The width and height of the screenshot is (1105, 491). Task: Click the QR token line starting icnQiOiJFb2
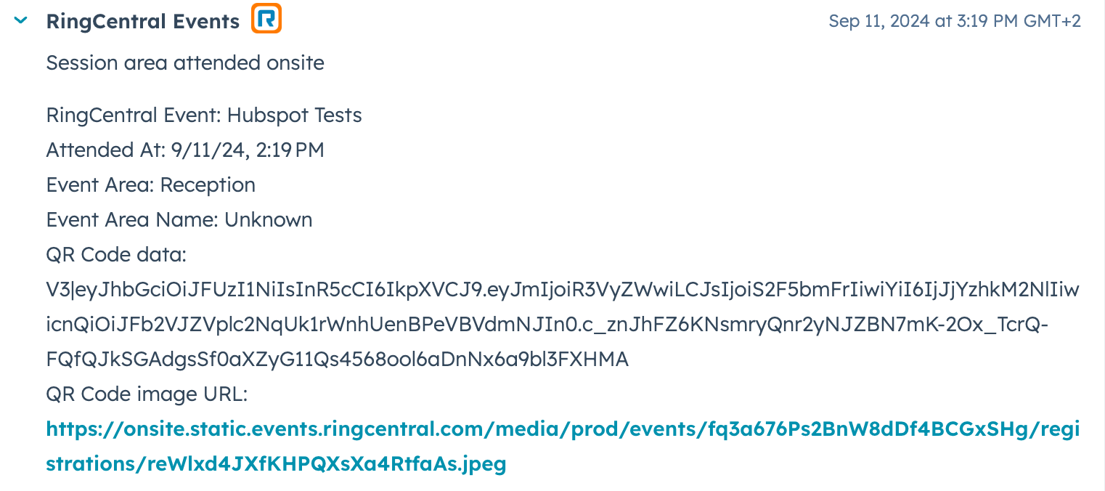(547, 325)
